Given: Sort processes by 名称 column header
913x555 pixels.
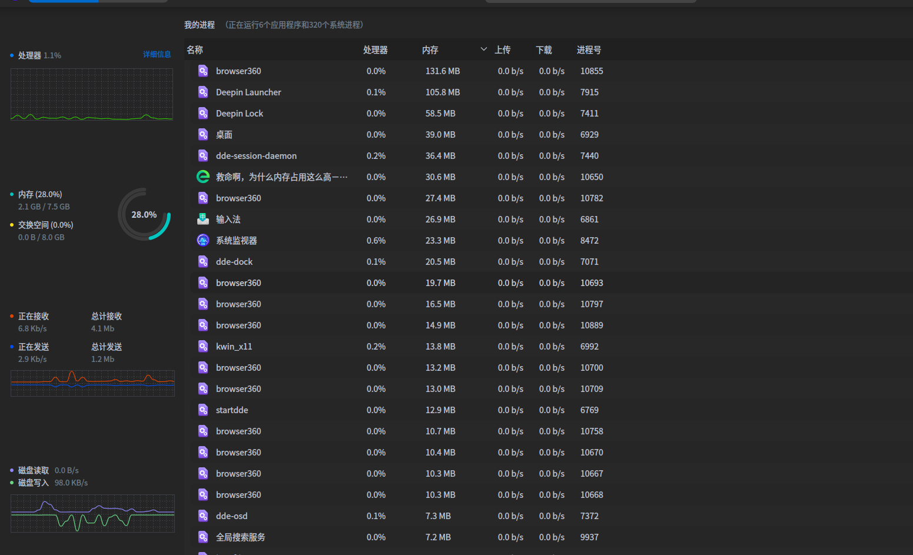Looking at the screenshot, I should click(195, 50).
